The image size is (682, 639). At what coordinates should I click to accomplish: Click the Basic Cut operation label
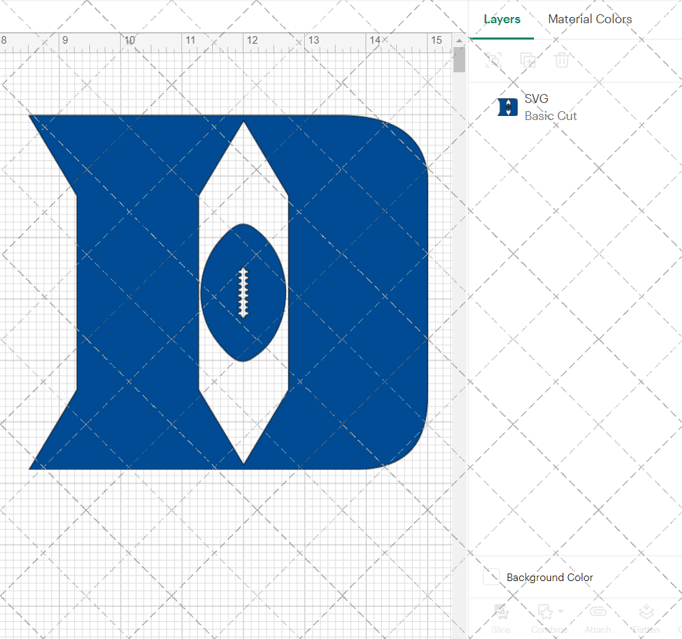tap(550, 116)
